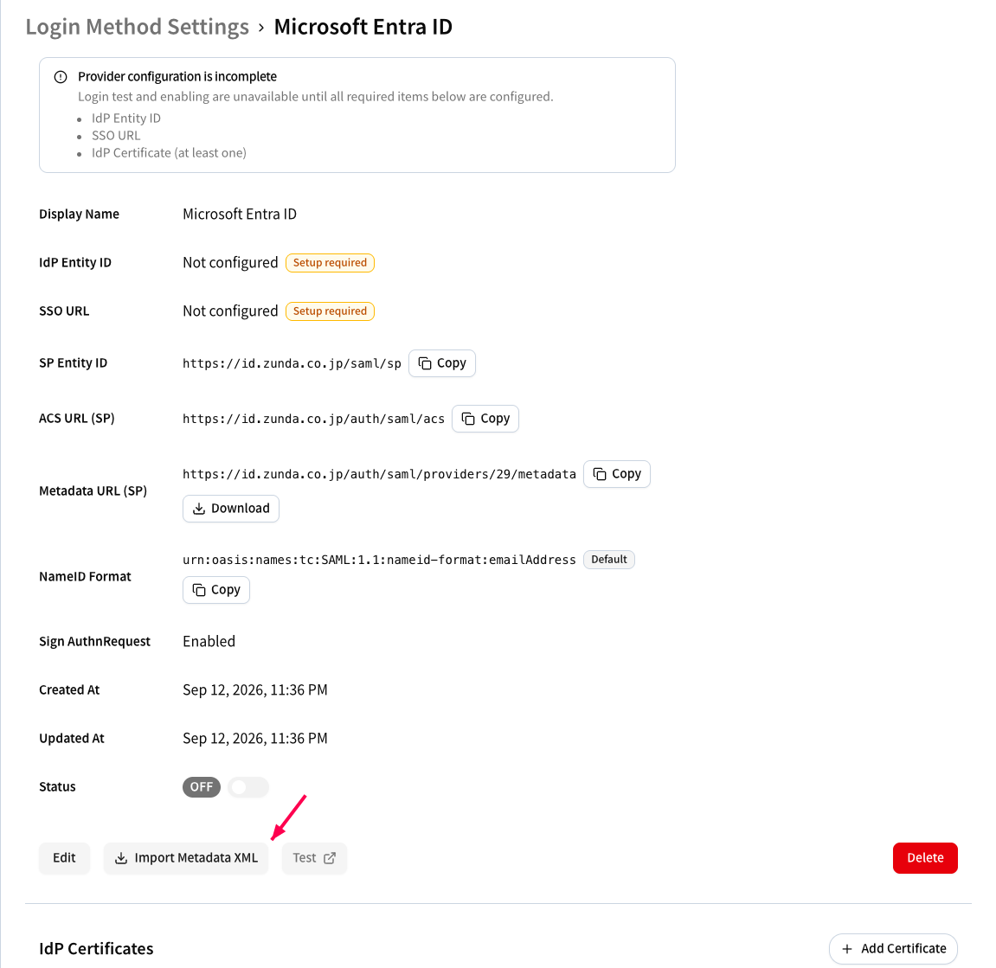The height and width of the screenshot is (968, 996).
Task: Click the external link icon on Test
Action: pyautogui.click(x=330, y=858)
